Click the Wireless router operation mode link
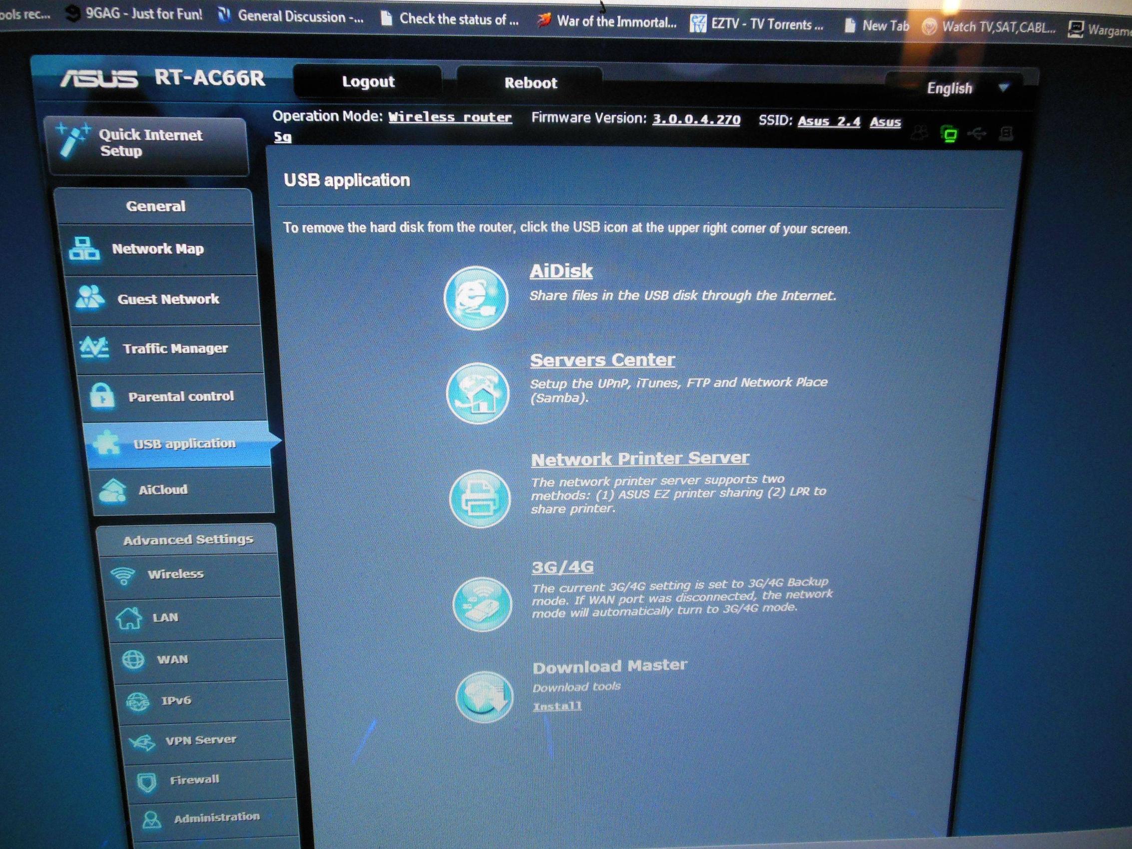Image resolution: width=1132 pixels, height=849 pixels. [450, 117]
